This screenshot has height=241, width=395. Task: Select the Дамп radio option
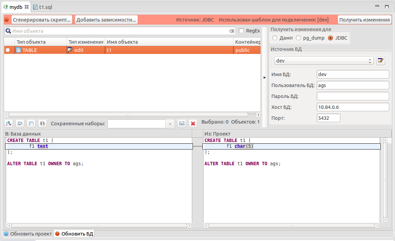275,38
